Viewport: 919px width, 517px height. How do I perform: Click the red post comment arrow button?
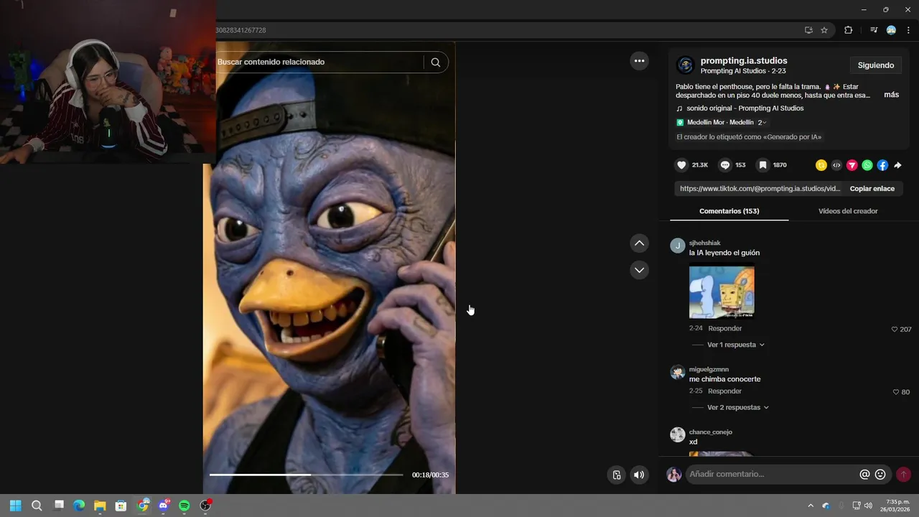point(903,475)
